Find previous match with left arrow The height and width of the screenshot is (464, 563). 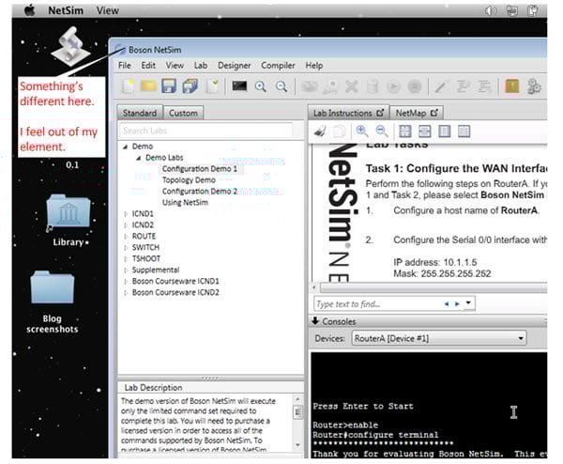tap(447, 304)
